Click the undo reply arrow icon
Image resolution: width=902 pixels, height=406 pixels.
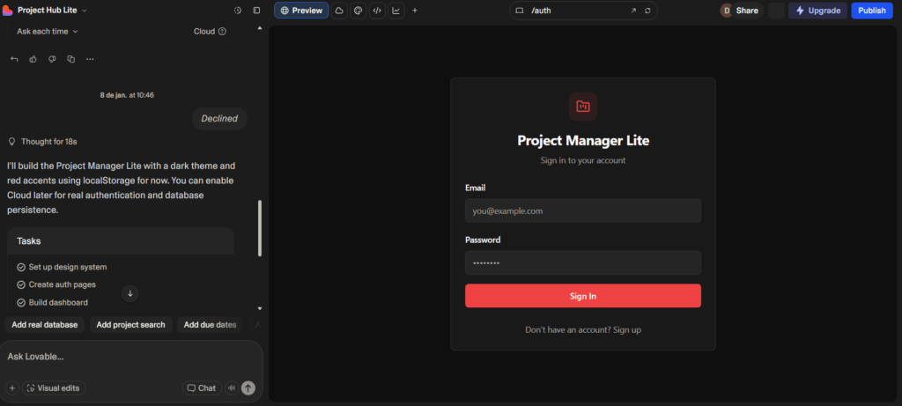click(x=14, y=59)
